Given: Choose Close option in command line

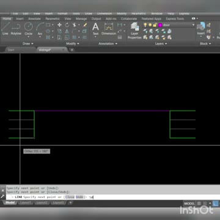Looking at the screenshot, I should [x=70, y=197].
